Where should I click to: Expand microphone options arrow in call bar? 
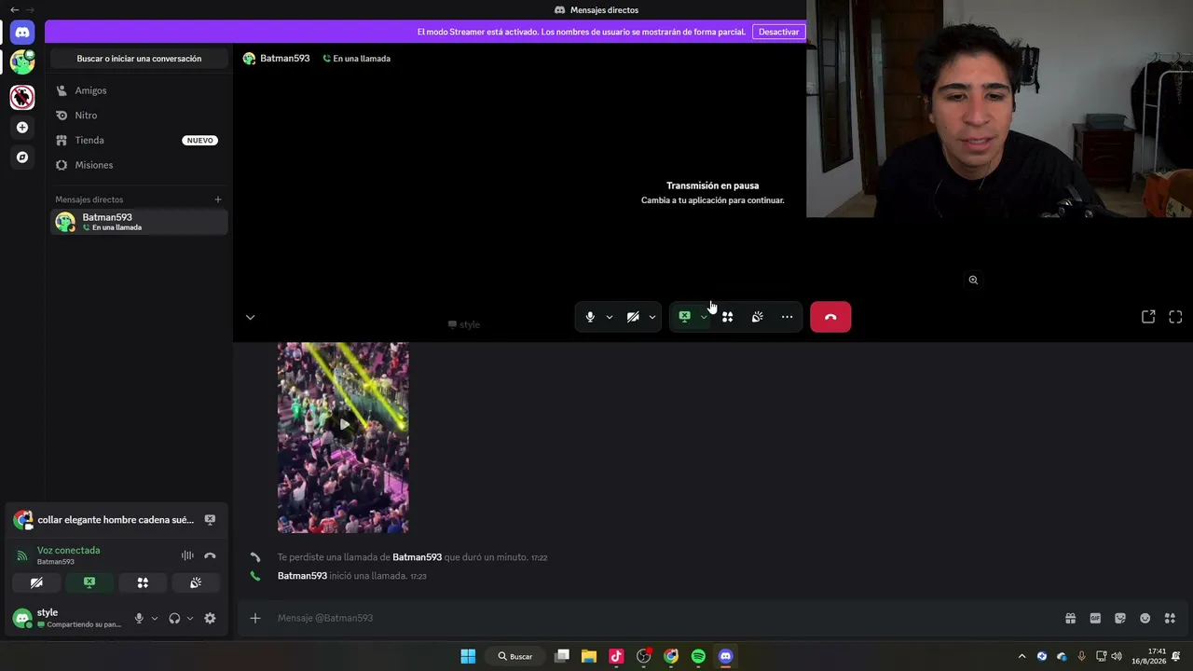click(x=610, y=317)
